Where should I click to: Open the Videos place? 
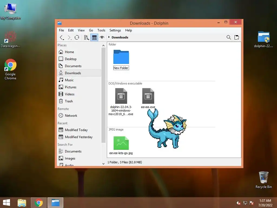tap(79, 94)
